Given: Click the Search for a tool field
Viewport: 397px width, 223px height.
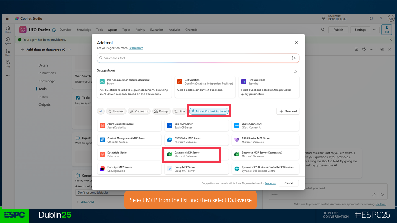Looking at the screenshot, I should pyautogui.click(x=195, y=58).
